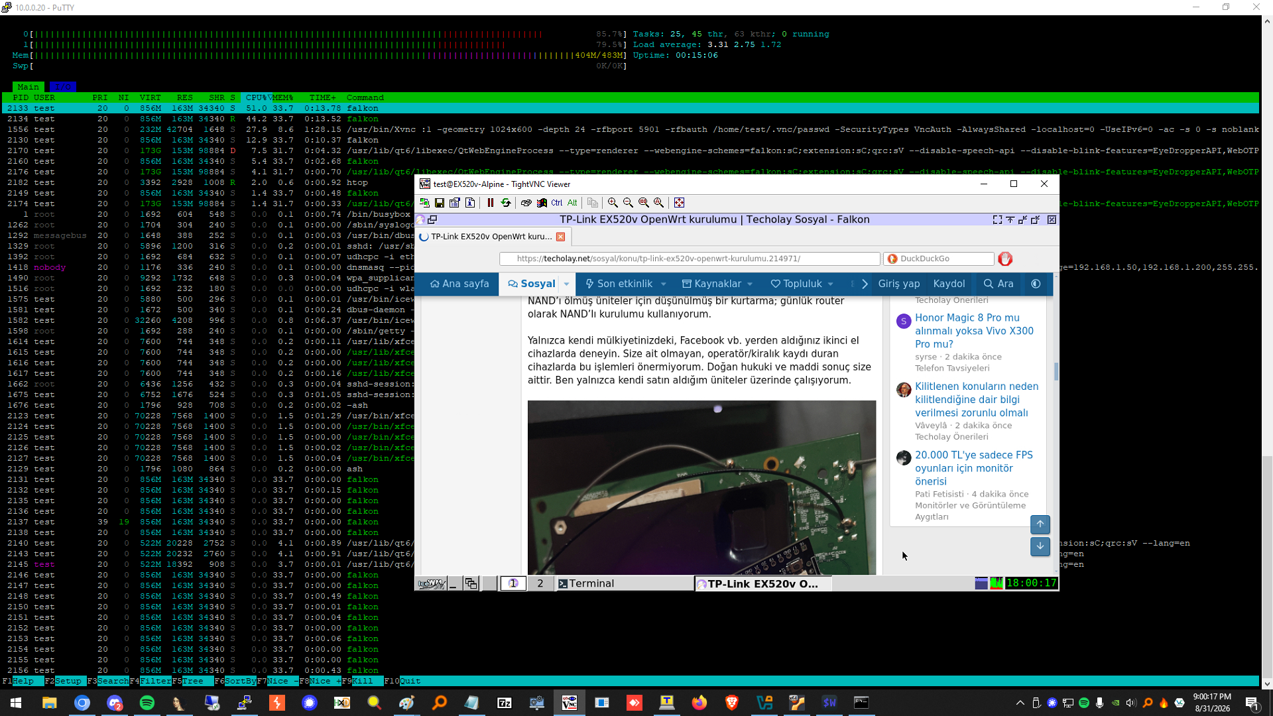
Task: Toggle the Alt key in TightVNC toolbar
Action: coord(572,203)
